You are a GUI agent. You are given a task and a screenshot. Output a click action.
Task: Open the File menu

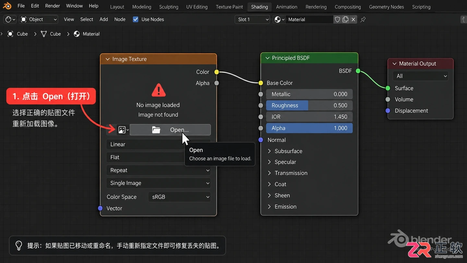(x=21, y=6)
